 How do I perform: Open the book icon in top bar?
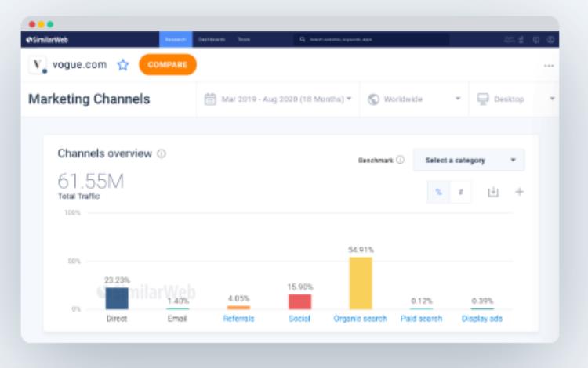point(536,40)
